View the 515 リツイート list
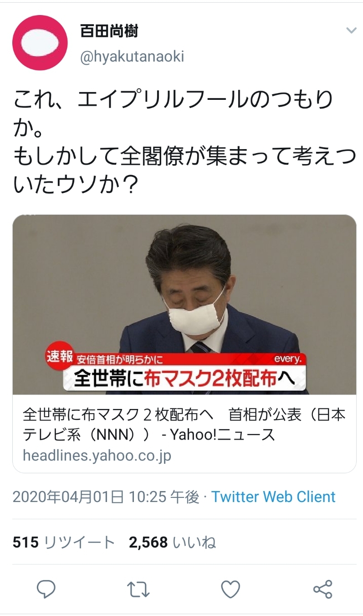 (64, 542)
